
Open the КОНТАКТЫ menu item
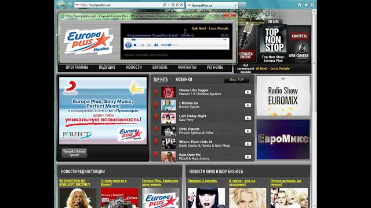coord(187,67)
